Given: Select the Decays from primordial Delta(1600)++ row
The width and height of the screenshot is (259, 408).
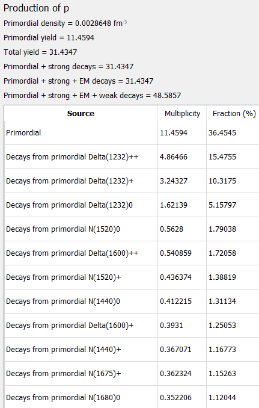Looking at the screenshot, I should click(132, 253).
